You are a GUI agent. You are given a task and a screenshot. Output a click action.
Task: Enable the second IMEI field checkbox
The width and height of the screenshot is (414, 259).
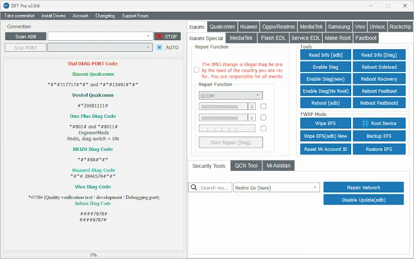coord(263,117)
